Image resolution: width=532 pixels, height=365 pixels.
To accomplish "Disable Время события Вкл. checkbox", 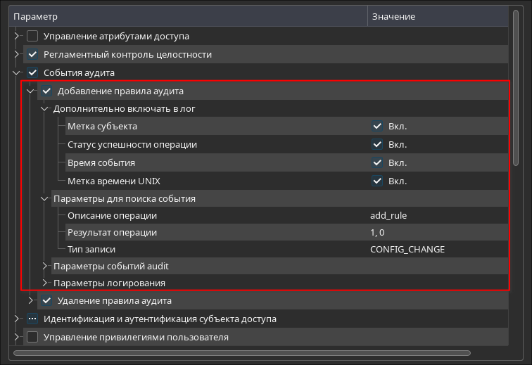I will [x=377, y=163].
